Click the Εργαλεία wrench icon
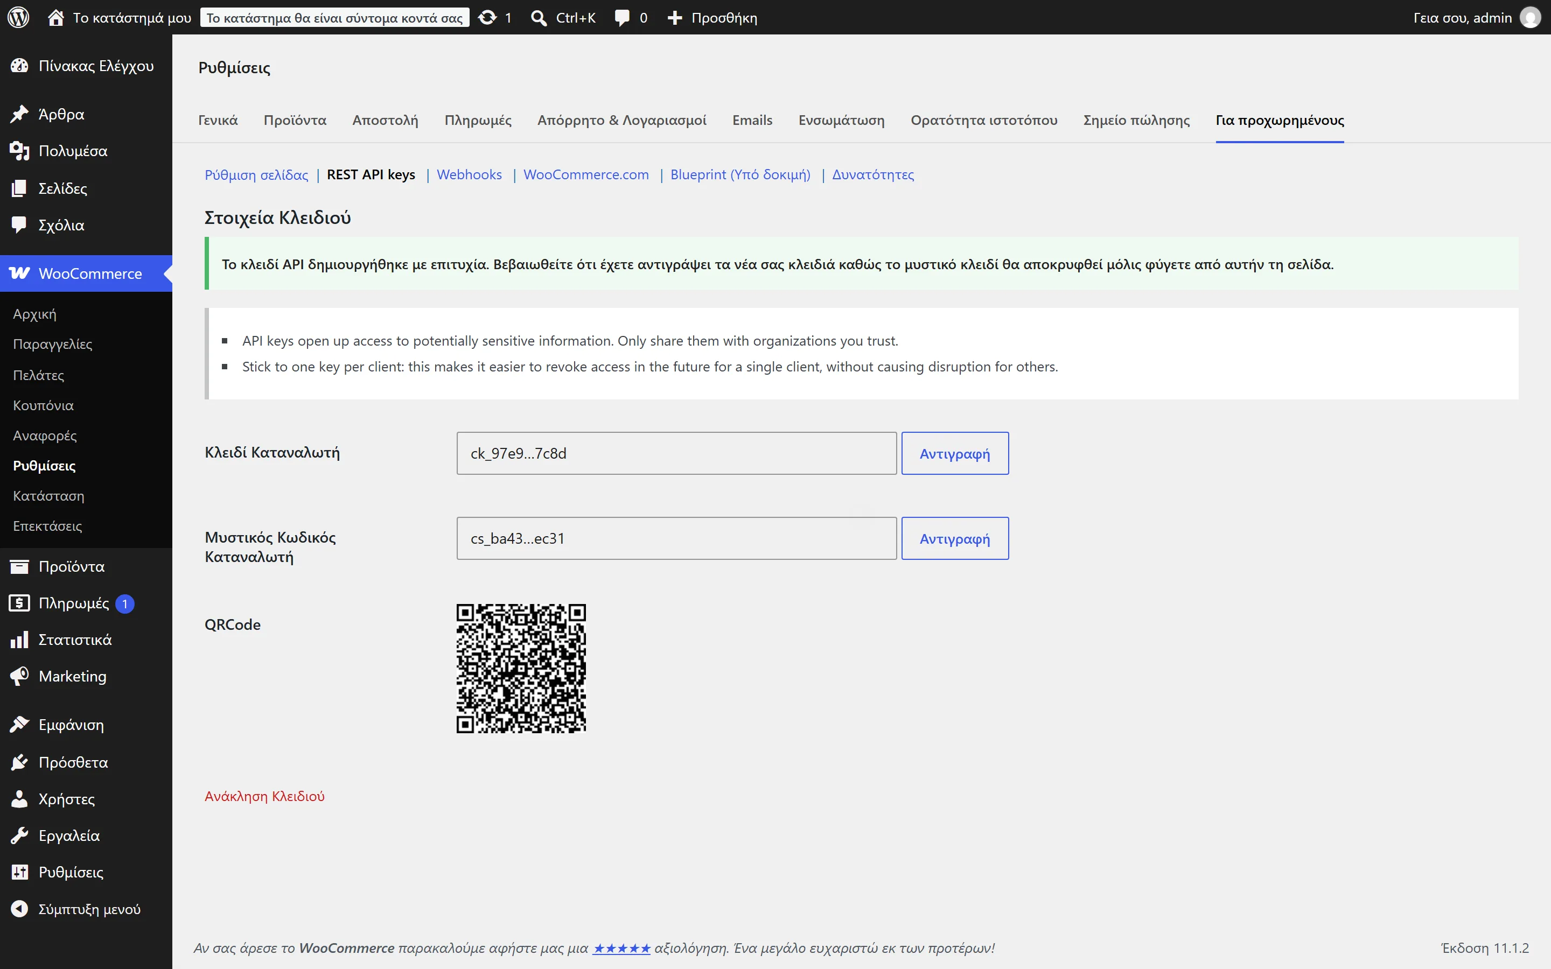The width and height of the screenshot is (1551, 969). point(19,835)
